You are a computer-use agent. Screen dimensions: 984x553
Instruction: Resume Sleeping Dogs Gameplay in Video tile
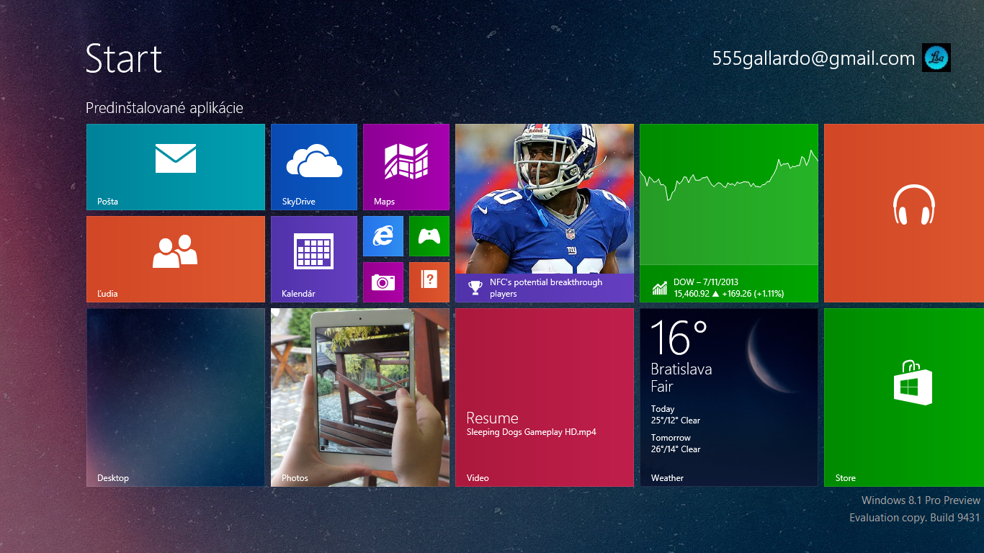pyautogui.click(x=545, y=397)
